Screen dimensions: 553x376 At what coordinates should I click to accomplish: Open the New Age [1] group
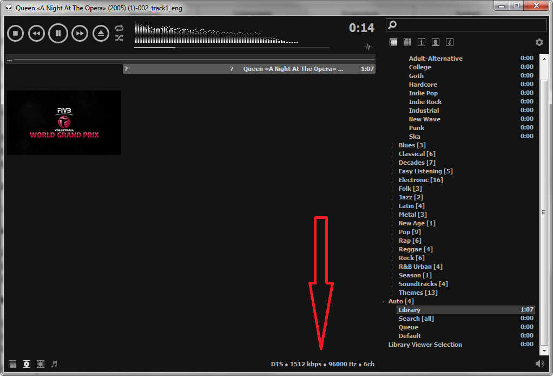coord(417,223)
